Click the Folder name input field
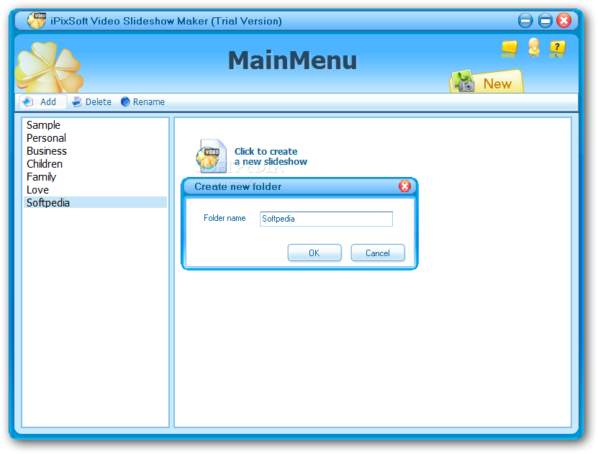The width and height of the screenshot is (598, 454). coord(326,219)
